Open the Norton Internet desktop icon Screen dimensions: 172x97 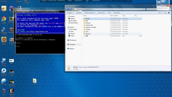point(4,41)
